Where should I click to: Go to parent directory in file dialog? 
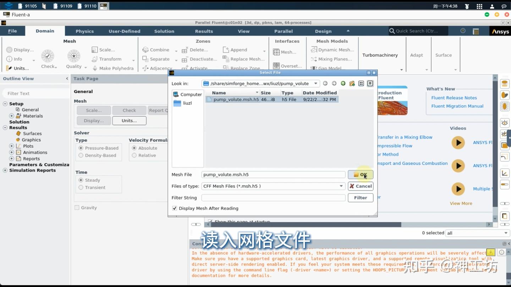(343, 84)
